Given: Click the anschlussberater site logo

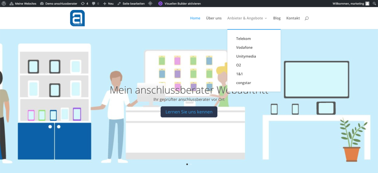Looking at the screenshot, I should click(x=78, y=18).
